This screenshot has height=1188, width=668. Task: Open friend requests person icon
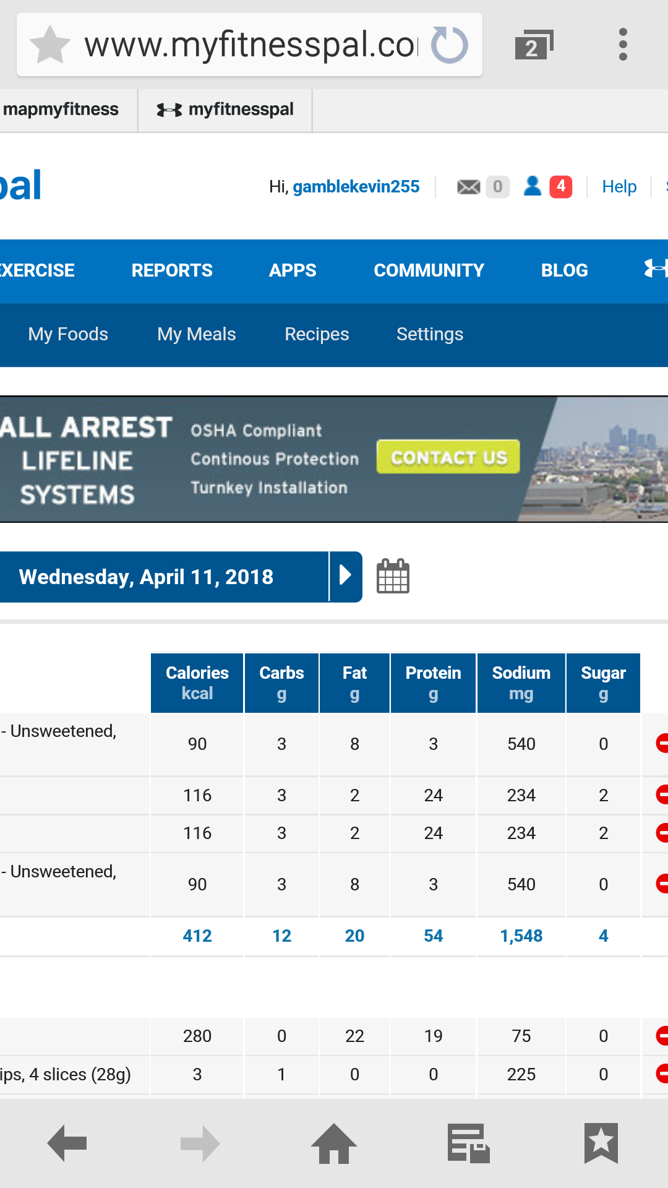pyautogui.click(x=533, y=186)
